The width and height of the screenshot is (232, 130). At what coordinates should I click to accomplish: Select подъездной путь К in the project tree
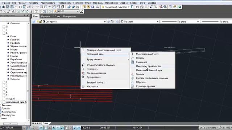tap(16, 102)
